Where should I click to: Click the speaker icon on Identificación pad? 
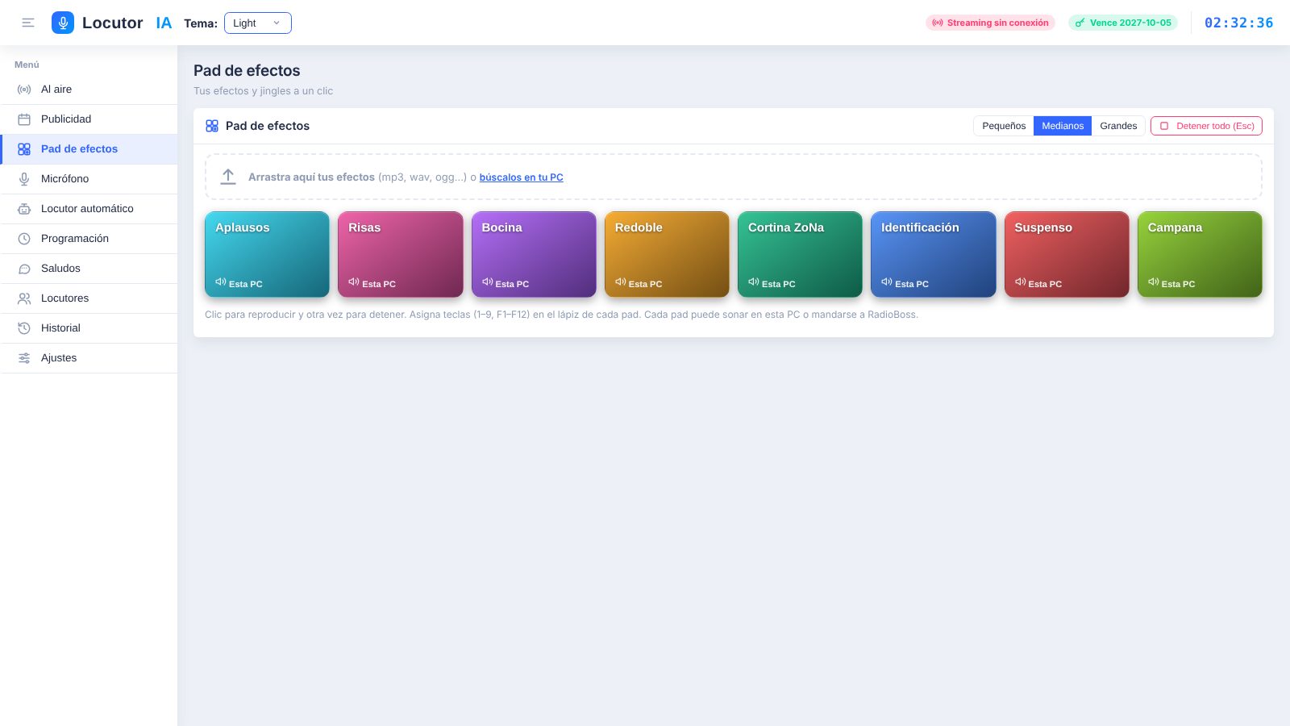pos(886,282)
